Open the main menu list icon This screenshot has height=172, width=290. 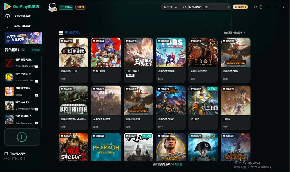[x=268, y=7]
